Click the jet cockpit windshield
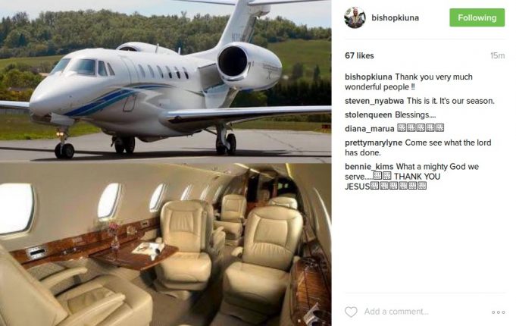This screenshot has width=516, height=326. (77, 66)
